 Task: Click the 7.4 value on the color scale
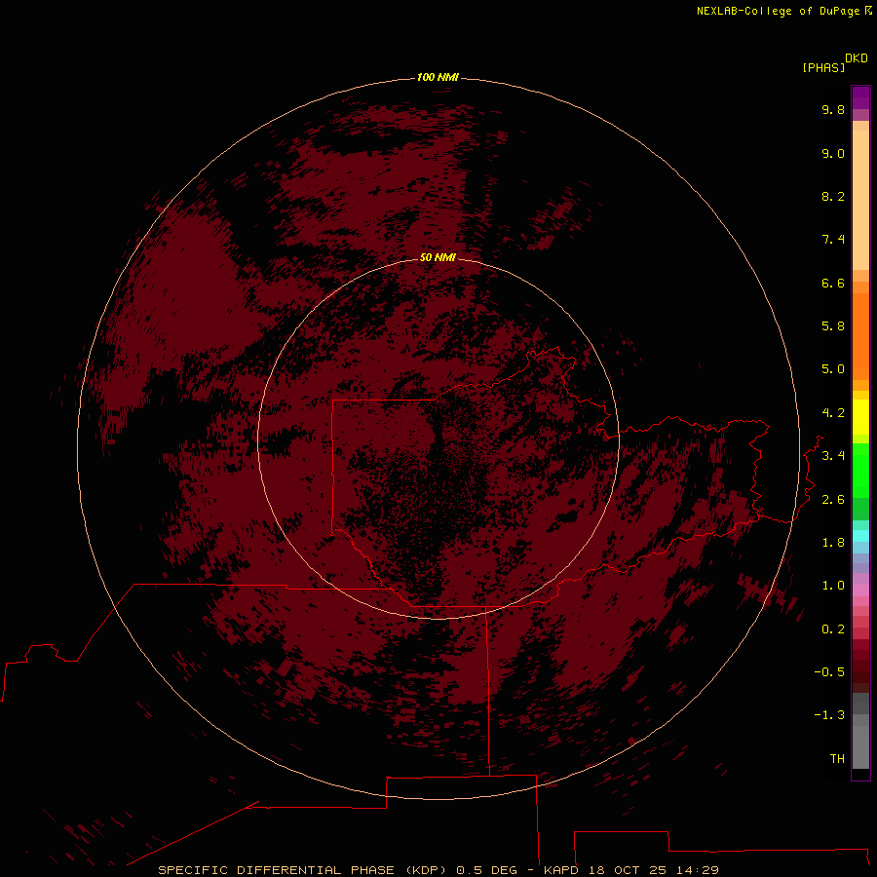coord(833,240)
